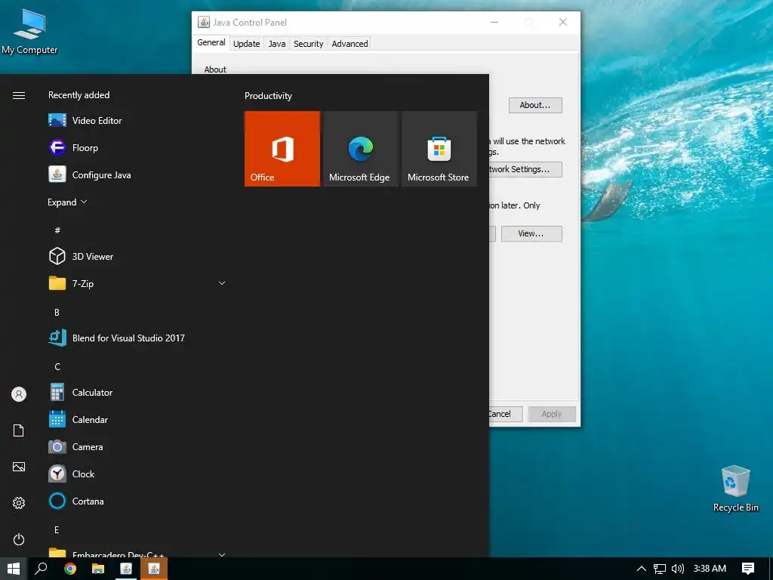Click the # letter header in app list
Screen dimensions: 773x580
coord(57,230)
